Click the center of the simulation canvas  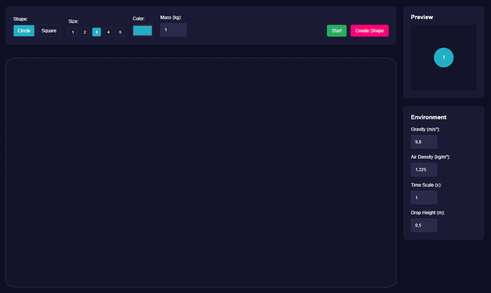point(200,172)
